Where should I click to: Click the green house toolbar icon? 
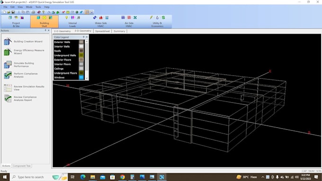click(58, 12)
